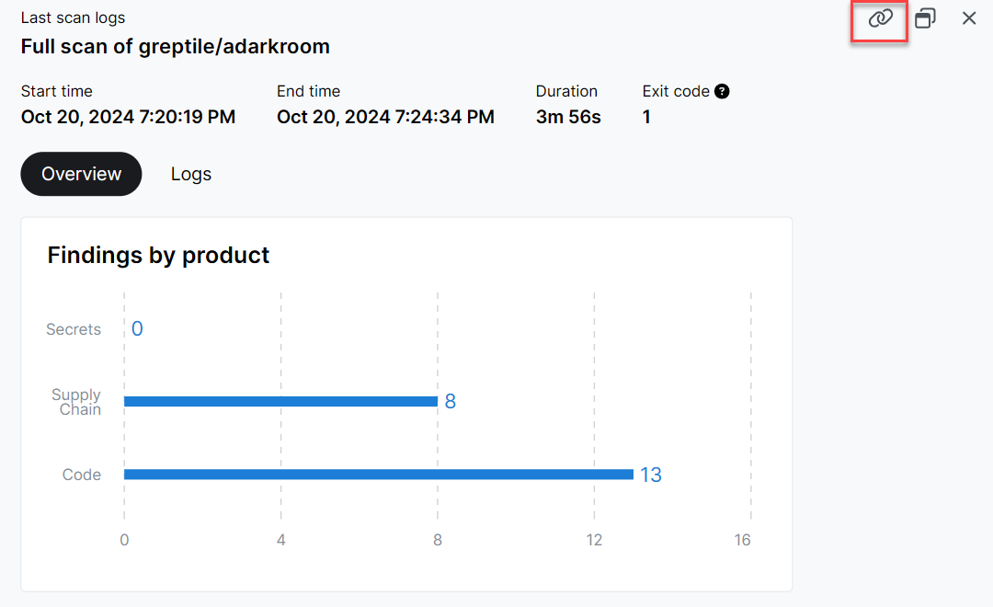Screen dimensions: 993x607
Task: Click the exit code value 1
Action: click(x=646, y=117)
